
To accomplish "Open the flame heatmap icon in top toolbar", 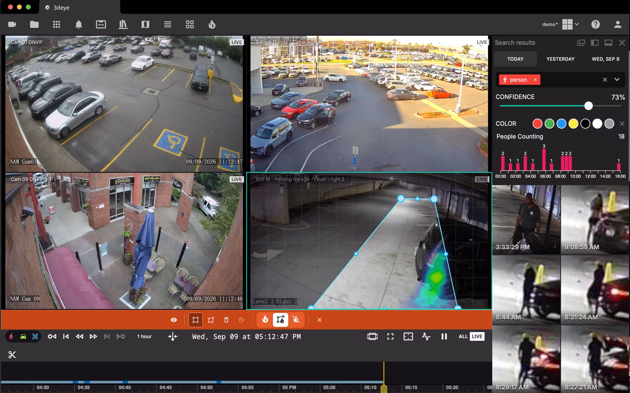I will [212, 25].
